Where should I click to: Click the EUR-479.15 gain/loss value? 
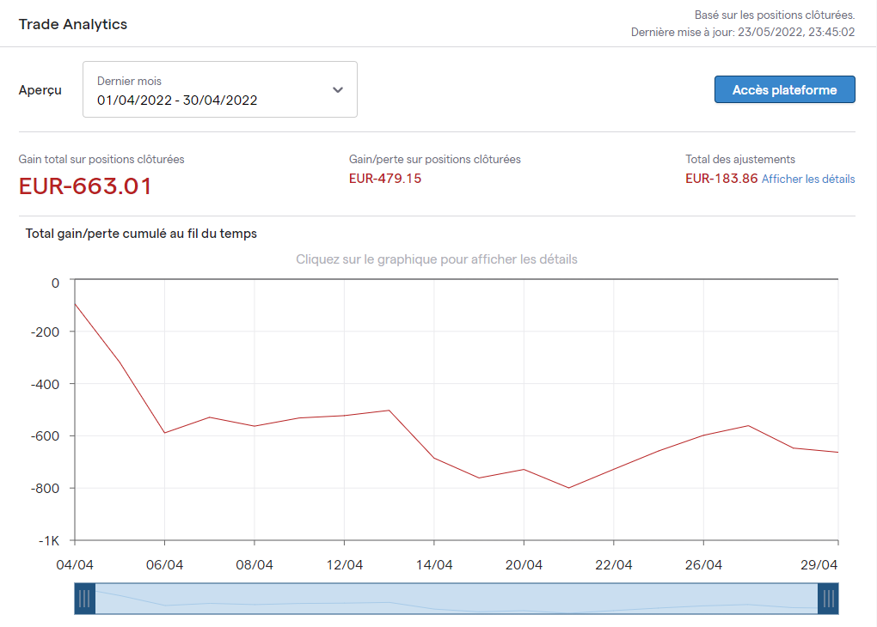pyautogui.click(x=385, y=179)
